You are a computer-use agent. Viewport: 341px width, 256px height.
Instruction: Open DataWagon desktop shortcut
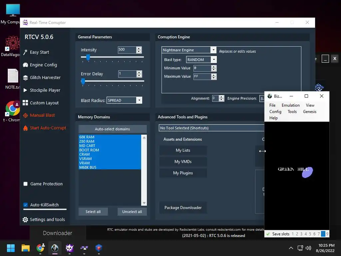tap(12, 43)
